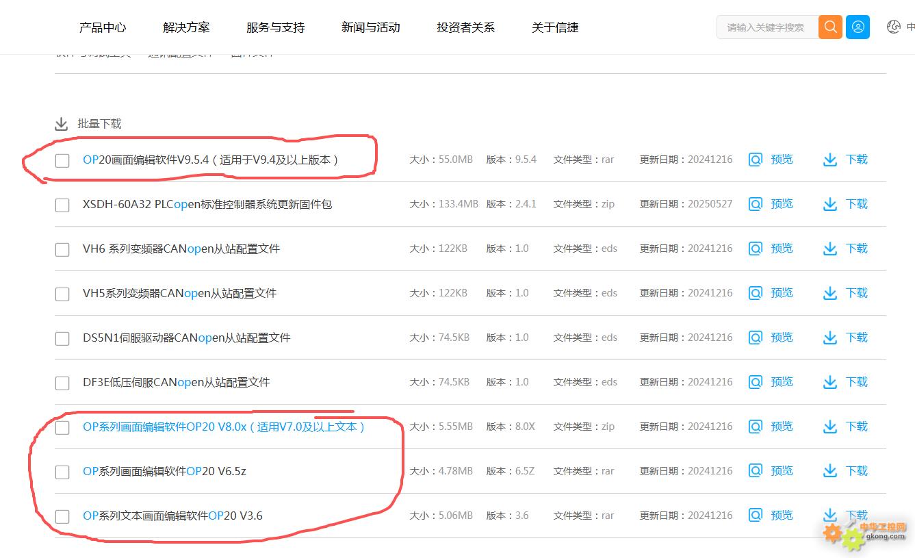Open XSDH-60A32 PLCopen firmware title

207,204
